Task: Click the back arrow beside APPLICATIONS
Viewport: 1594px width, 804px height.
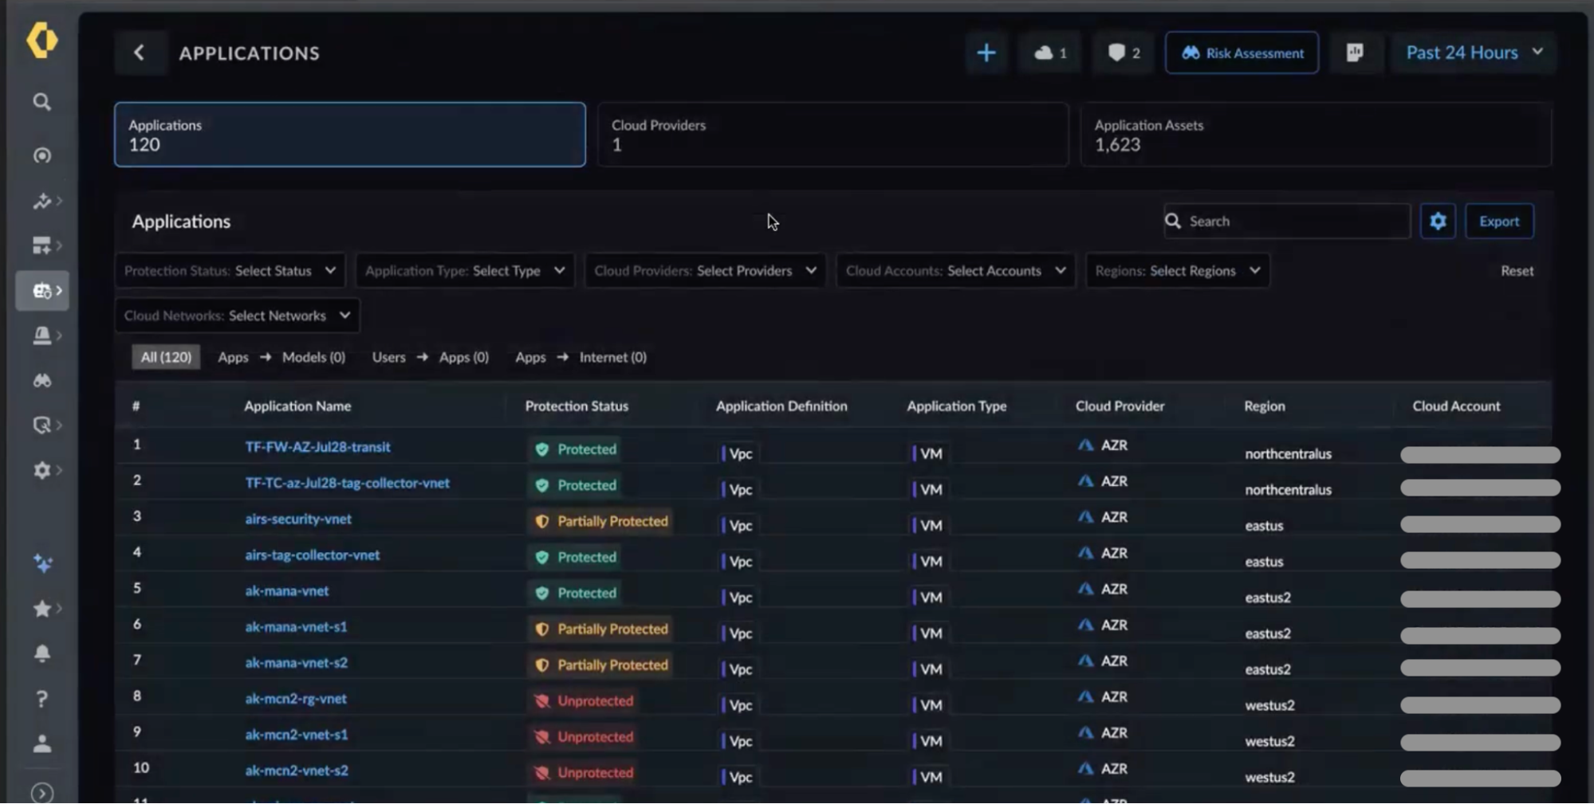Action: pyautogui.click(x=140, y=53)
